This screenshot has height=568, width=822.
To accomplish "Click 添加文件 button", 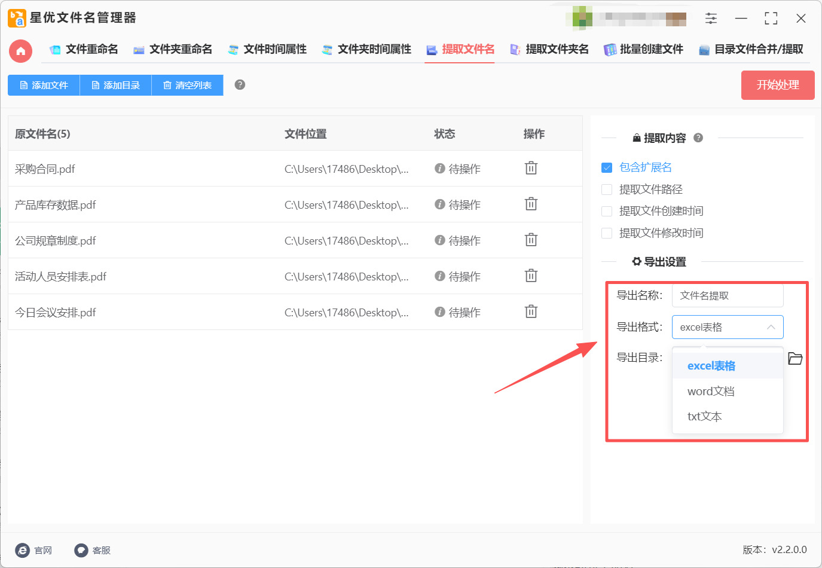I will click(44, 85).
